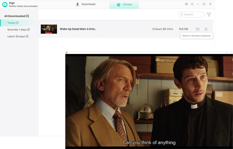Click the Download tab arrow icon

click(77, 4)
